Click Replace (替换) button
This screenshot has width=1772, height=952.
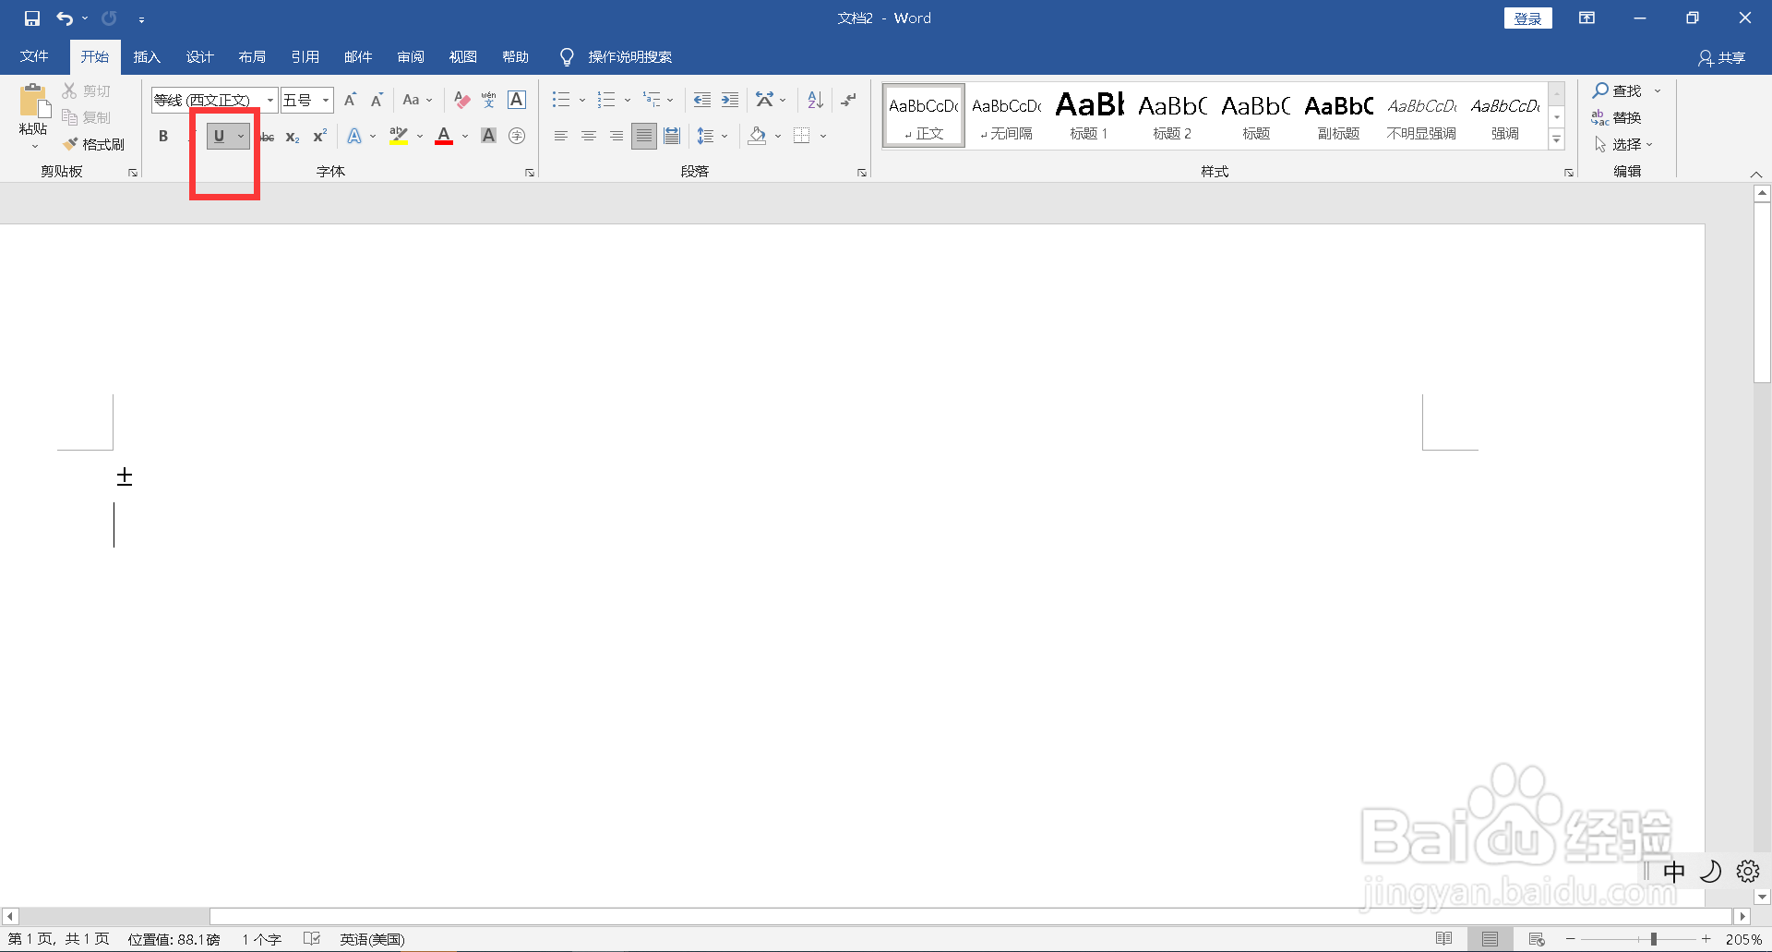[x=1617, y=117]
